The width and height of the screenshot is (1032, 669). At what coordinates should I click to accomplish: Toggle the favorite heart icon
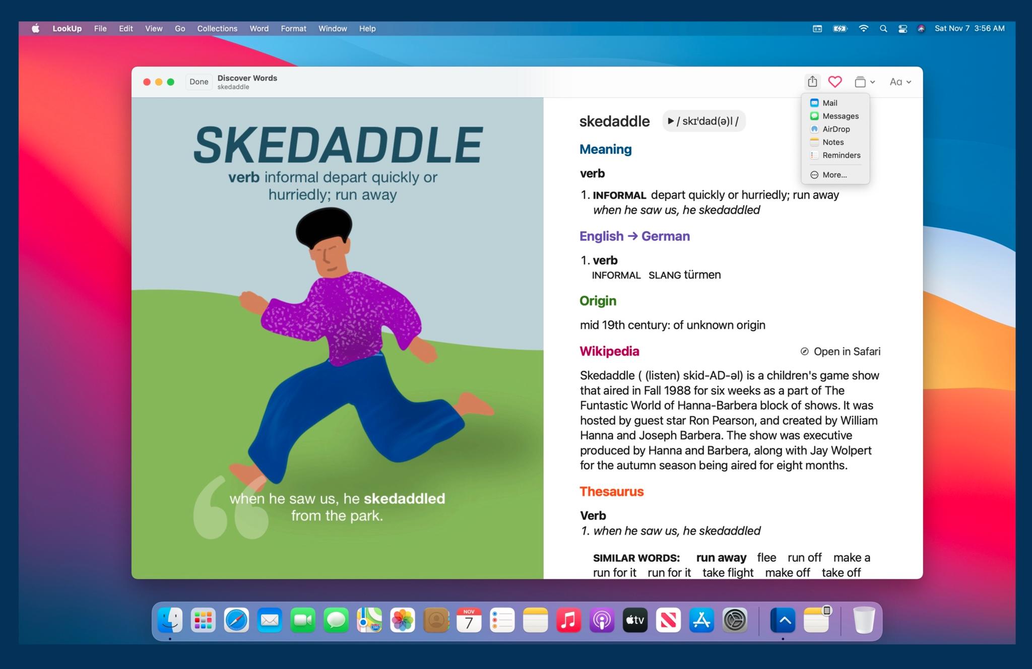[835, 82]
